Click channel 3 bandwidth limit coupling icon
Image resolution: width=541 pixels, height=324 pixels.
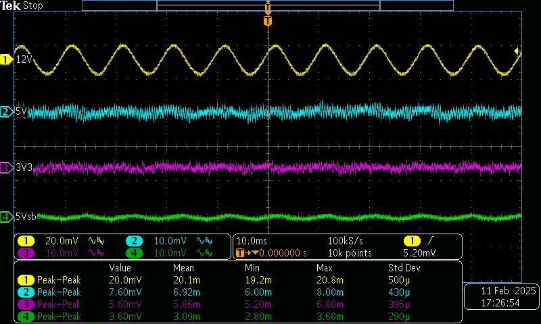(x=97, y=253)
